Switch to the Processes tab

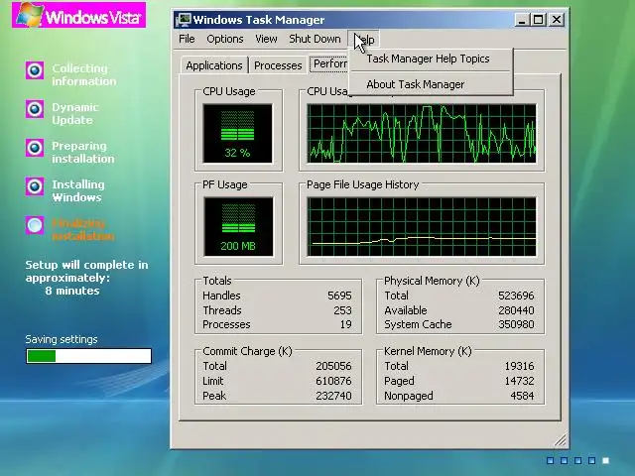coord(278,65)
